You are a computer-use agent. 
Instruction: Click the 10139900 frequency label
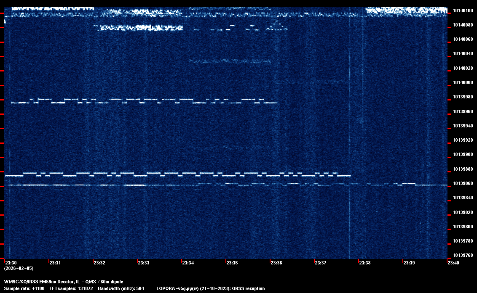pyautogui.click(x=463, y=154)
